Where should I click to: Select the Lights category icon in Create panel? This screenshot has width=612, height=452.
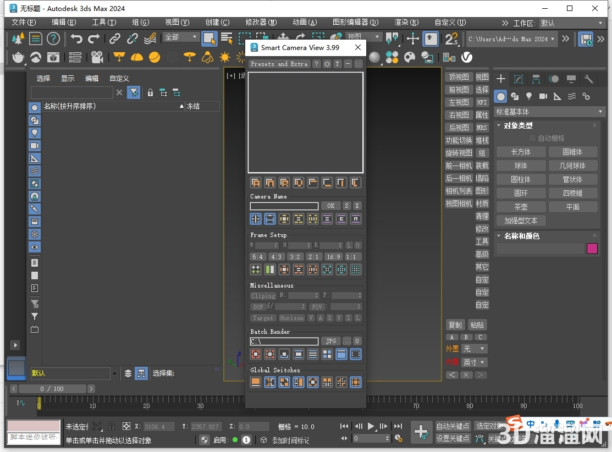(528, 96)
